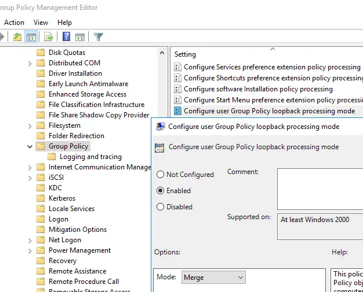Click the Folder Redirection folder icon
363x292 pixels.
point(41,135)
